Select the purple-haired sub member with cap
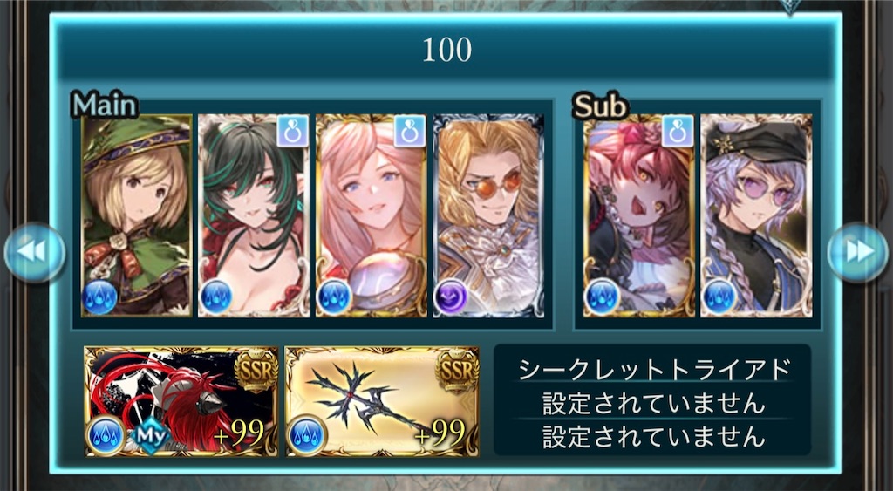This screenshot has width=893, height=491. point(756,215)
